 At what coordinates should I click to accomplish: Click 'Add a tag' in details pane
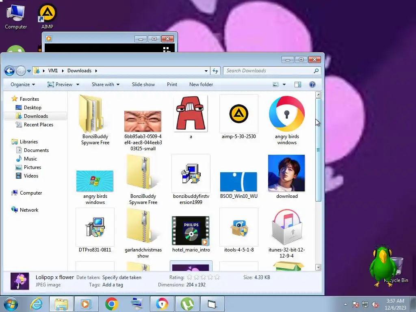[x=113, y=285]
